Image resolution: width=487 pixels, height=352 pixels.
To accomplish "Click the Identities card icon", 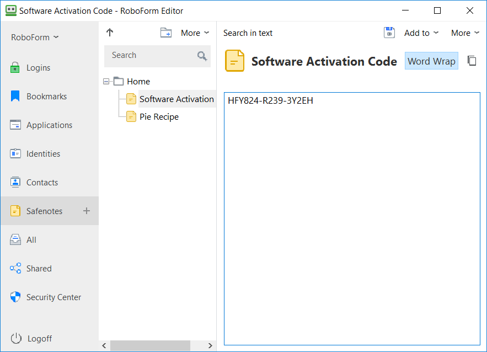I will click(x=15, y=153).
